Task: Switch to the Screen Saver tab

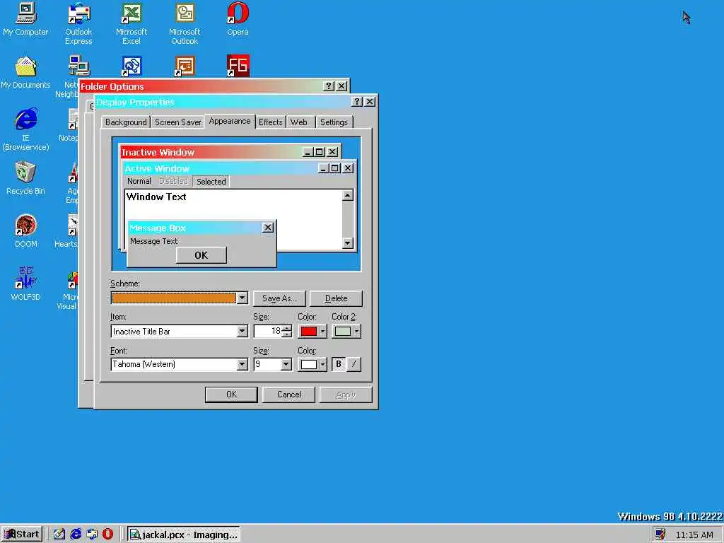Action: (177, 122)
